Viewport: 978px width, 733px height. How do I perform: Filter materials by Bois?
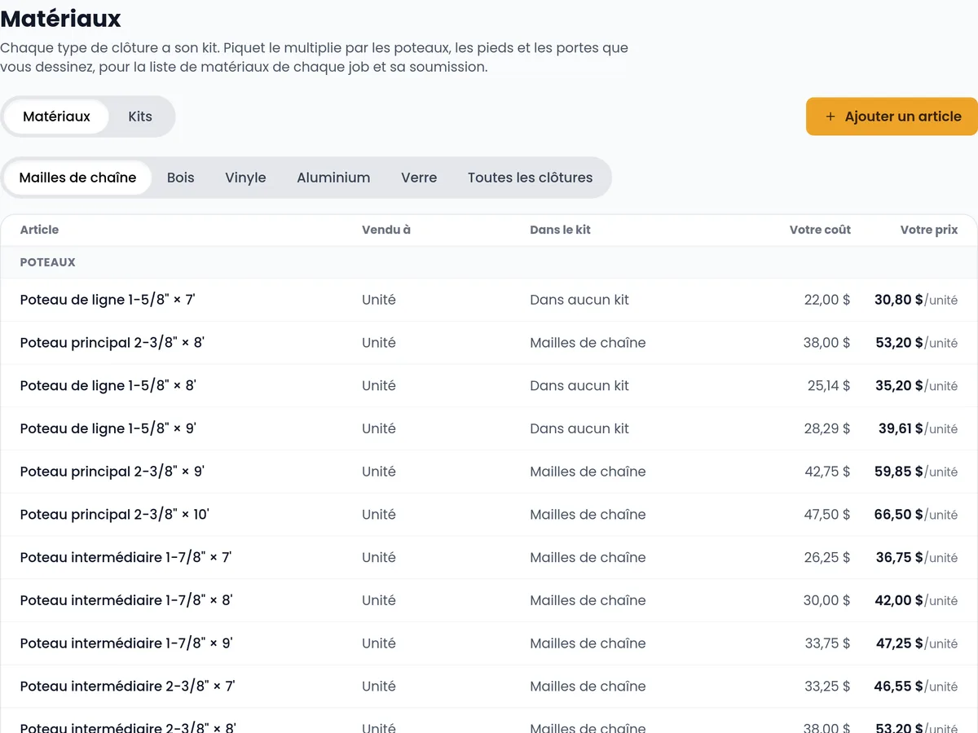pos(181,178)
